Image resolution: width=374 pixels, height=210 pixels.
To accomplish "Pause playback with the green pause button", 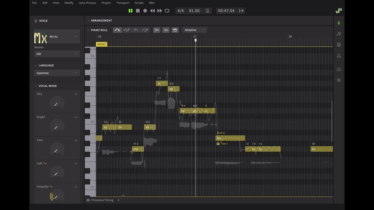I will coord(131,11).
